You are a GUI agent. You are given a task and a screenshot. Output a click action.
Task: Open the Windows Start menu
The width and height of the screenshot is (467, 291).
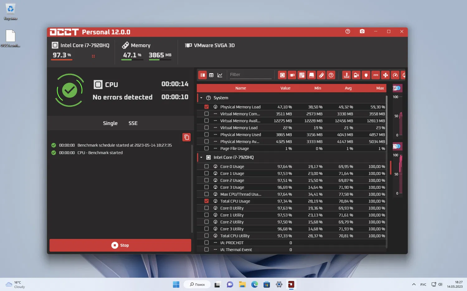pos(176,284)
